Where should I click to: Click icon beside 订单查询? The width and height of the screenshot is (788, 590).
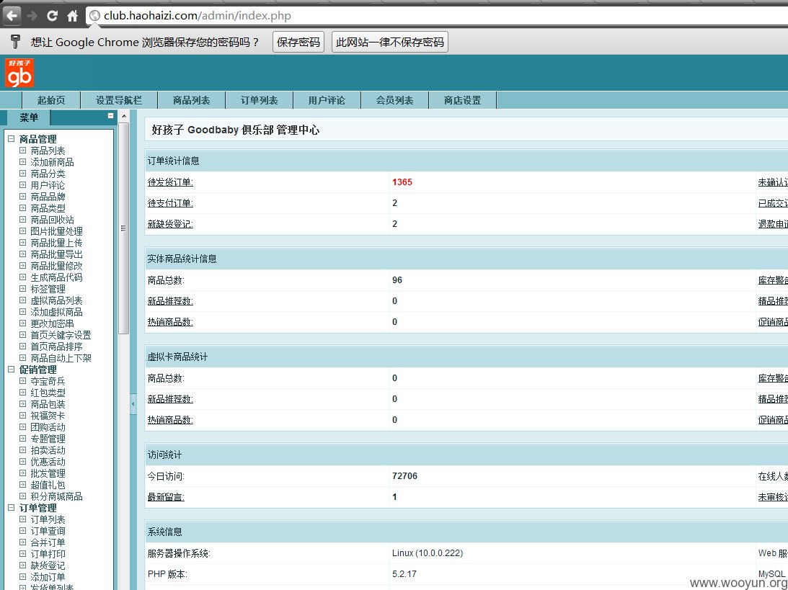coord(22,531)
